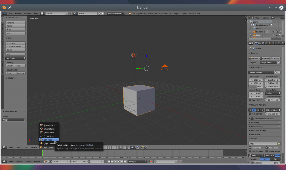Open the Constraints chain-link tab icon
This screenshot has height=170, width=286.
point(273,43)
